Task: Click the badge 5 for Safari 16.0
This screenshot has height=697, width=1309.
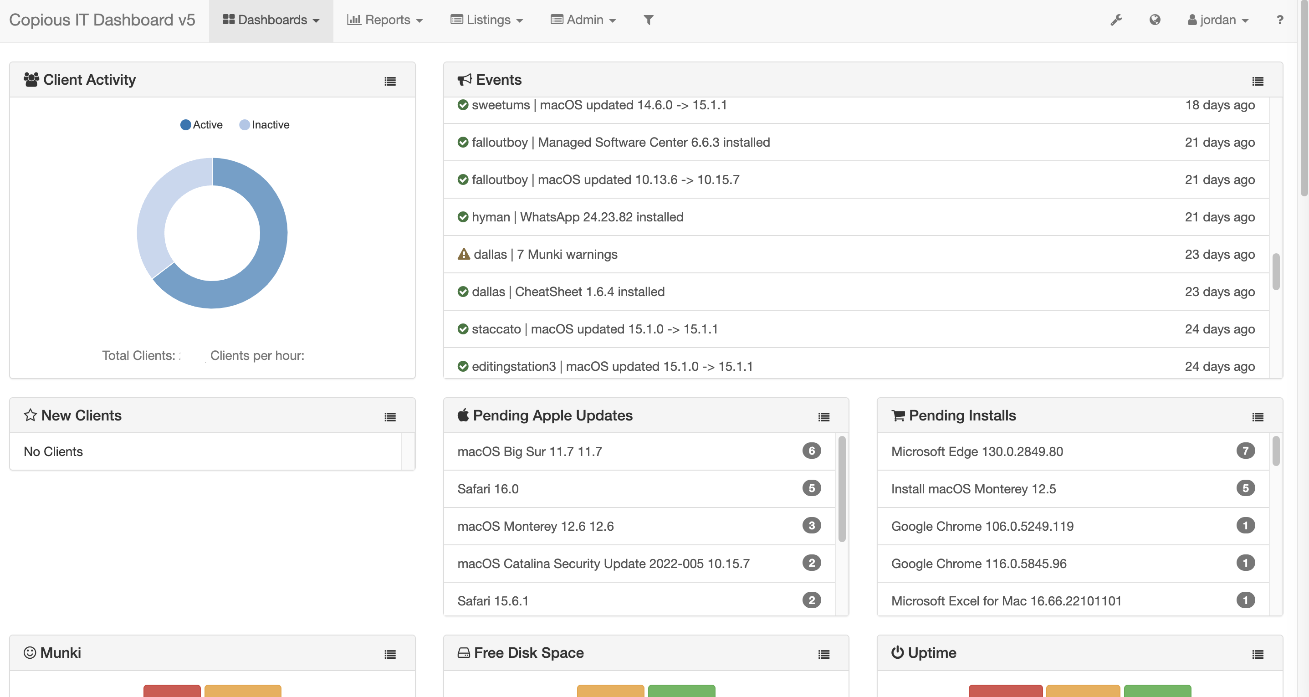Action: point(812,488)
